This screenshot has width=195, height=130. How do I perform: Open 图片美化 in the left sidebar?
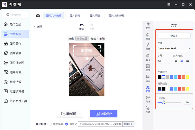coord(15,44)
